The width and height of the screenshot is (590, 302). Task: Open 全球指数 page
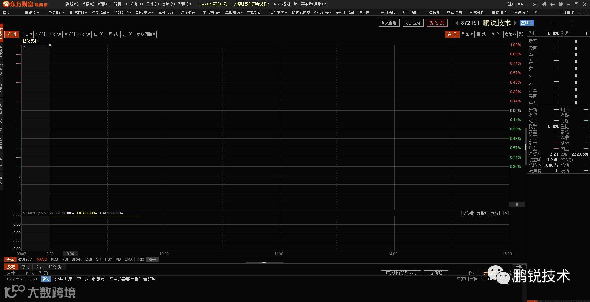166,13
